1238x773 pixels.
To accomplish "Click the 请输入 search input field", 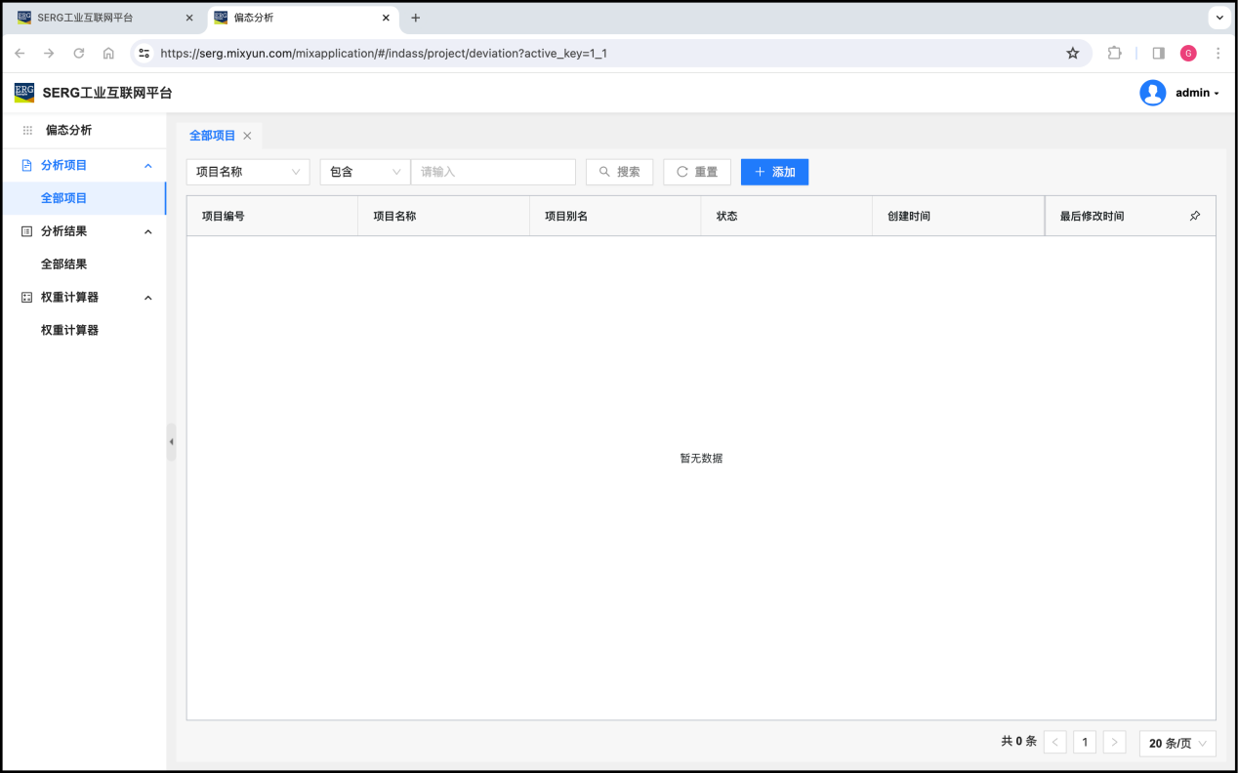I will click(493, 172).
